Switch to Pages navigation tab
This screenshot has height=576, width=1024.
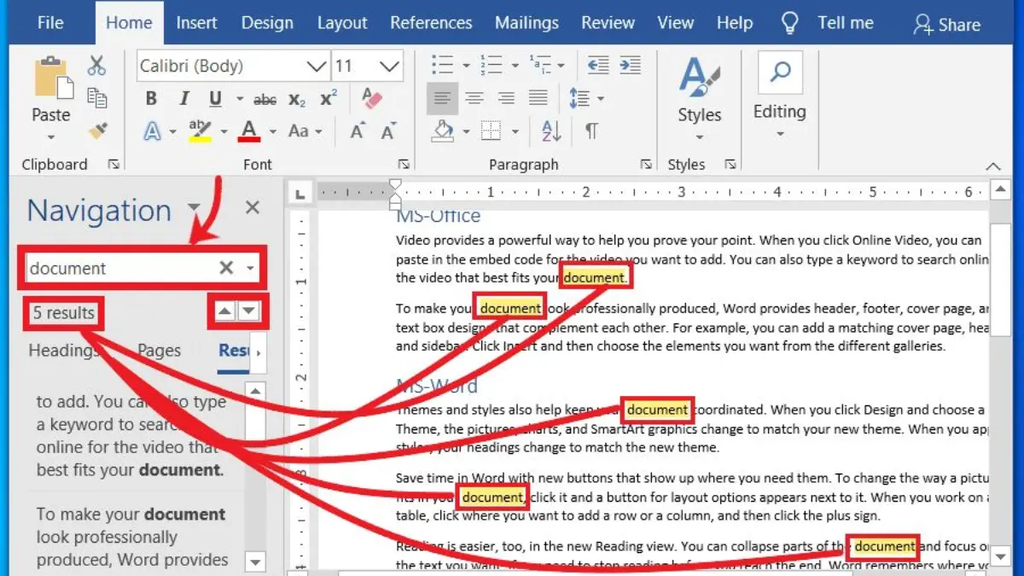pyautogui.click(x=159, y=350)
